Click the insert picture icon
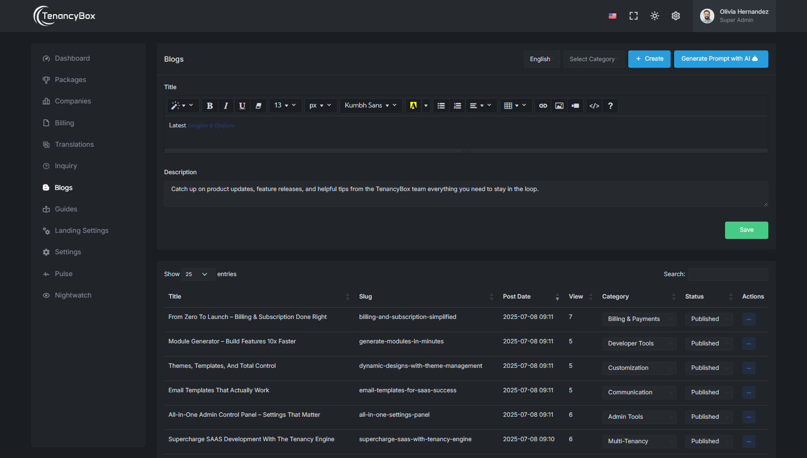Image resolution: width=807 pixels, height=458 pixels. (x=560, y=105)
